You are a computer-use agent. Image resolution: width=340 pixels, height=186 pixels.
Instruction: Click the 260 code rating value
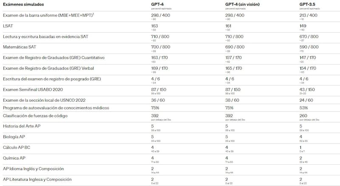303,115
